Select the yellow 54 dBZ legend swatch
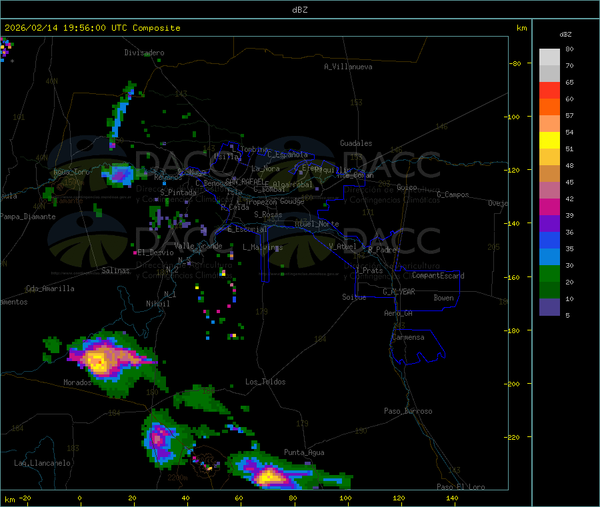The image size is (600, 507). (549, 141)
